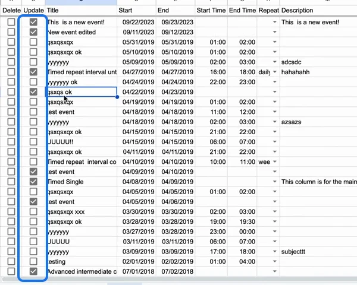The width and height of the screenshot is (357, 285).
Task: Select the 'Delete' header cell
Action: pos(11,10)
